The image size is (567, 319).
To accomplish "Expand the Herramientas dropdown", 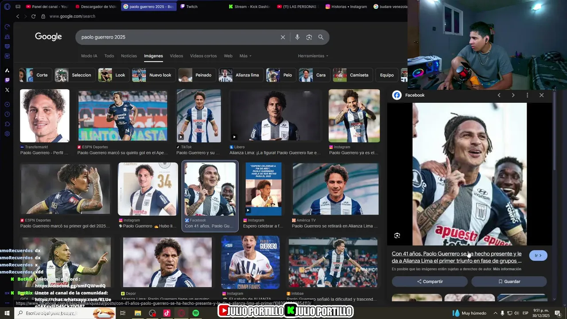I will [x=313, y=56].
